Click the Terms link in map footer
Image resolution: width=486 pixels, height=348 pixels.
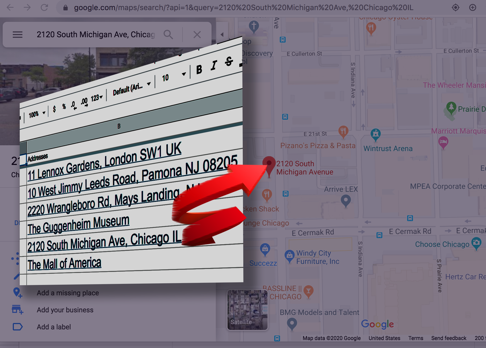coord(416,338)
